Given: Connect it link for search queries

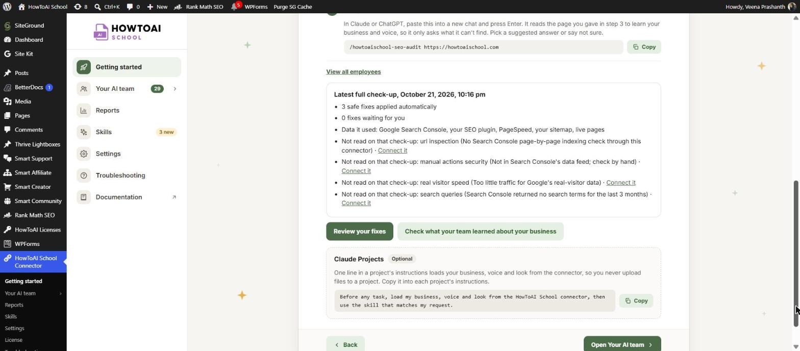Looking at the screenshot, I should 356,203.
